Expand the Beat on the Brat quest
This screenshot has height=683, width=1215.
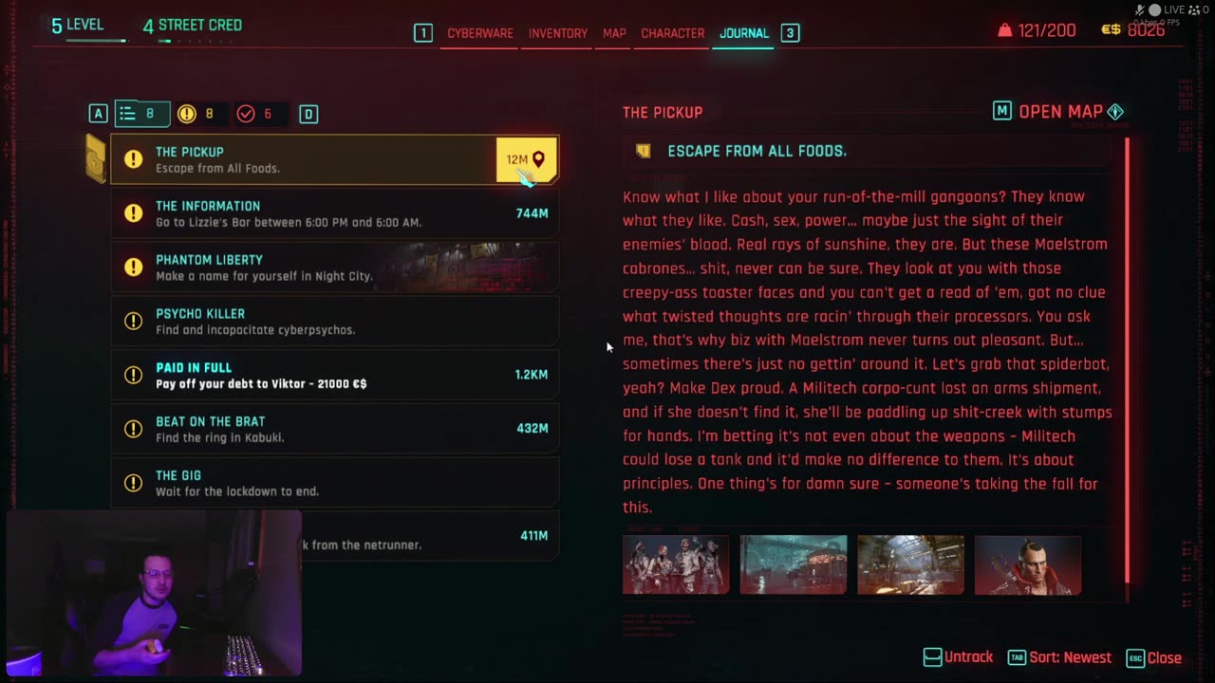pos(334,429)
